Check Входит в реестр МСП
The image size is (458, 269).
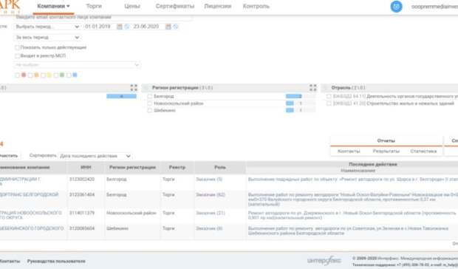[x=17, y=55]
